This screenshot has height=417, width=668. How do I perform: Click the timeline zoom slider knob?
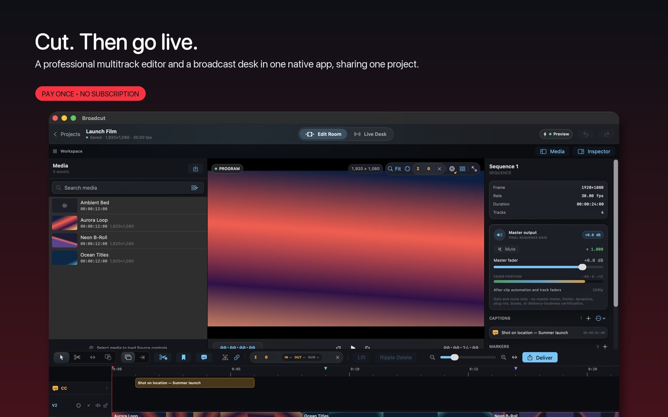tap(455, 357)
